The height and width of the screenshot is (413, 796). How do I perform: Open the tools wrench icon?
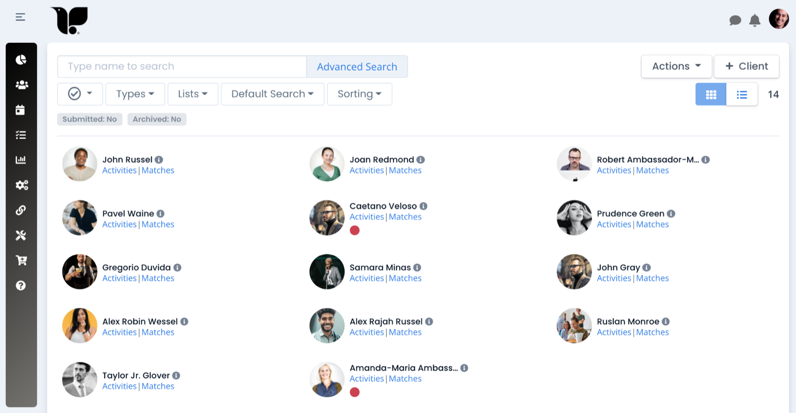[20, 235]
